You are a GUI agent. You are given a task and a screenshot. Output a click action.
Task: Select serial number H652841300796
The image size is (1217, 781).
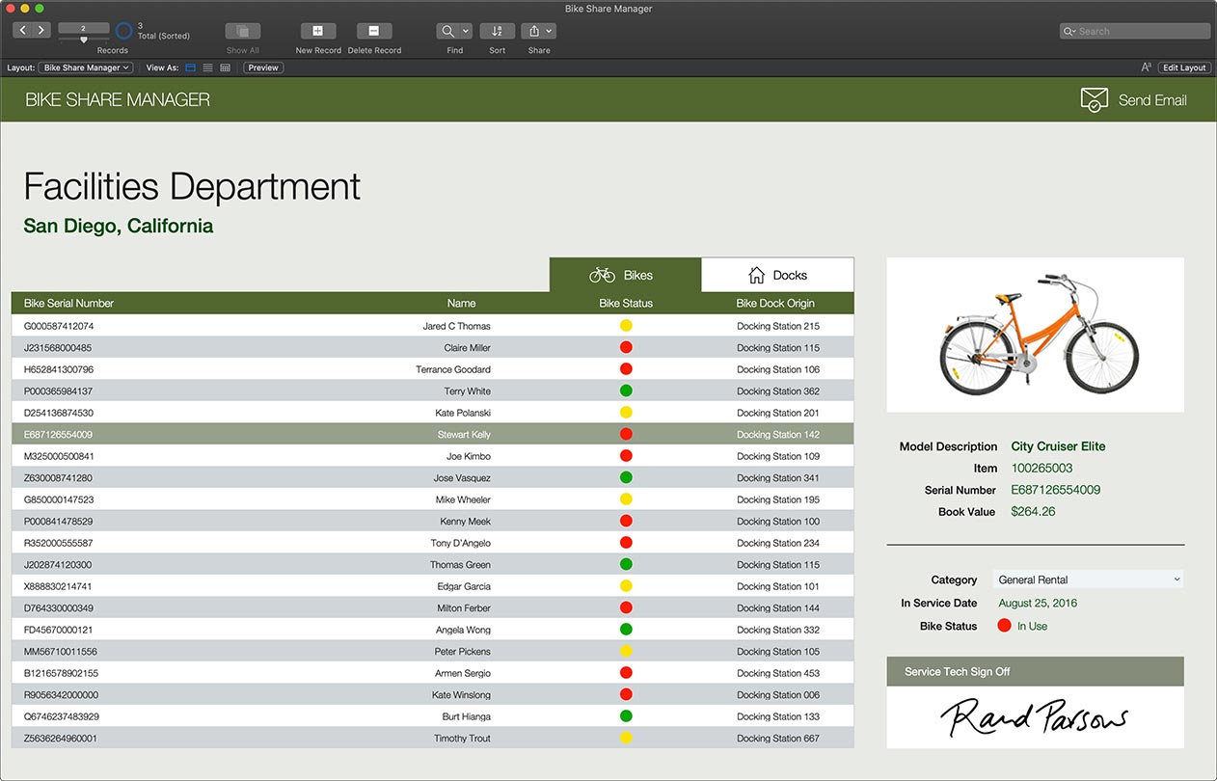(59, 369)
